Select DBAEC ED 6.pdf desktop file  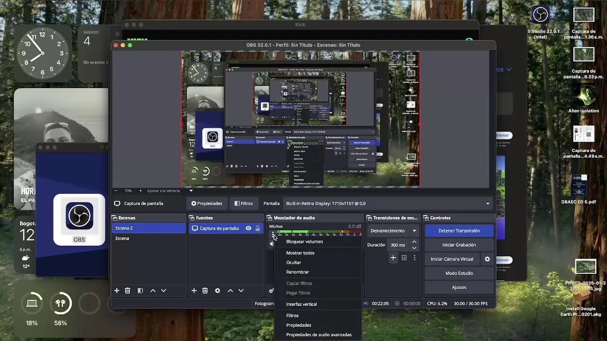(579, 185)
